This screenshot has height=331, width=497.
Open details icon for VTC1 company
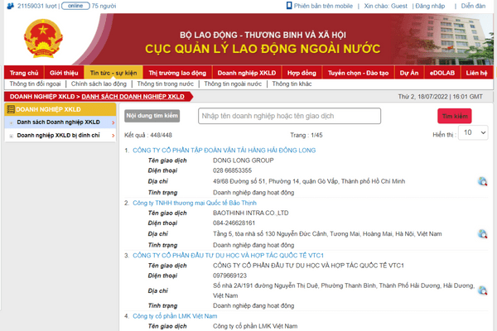pos(482,290)
